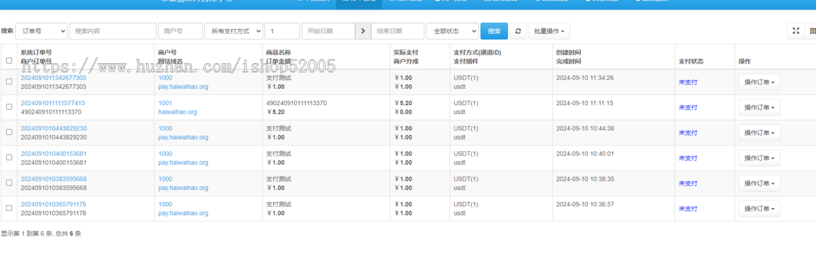Click 未支付 status of order 2024091011342677303
Viewport: 816px width, 253px height.
point(687,82)
